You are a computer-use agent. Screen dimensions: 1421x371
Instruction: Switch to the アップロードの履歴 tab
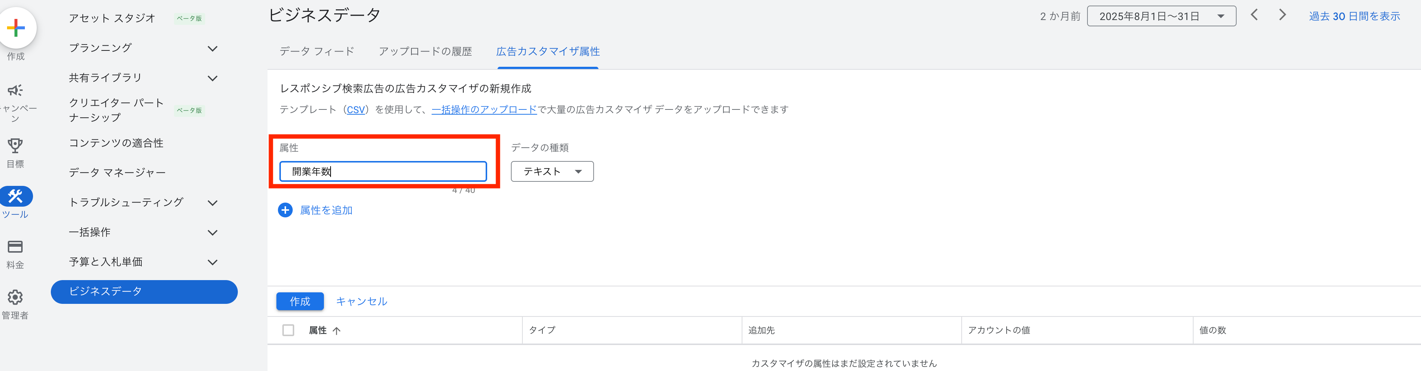point(425,51)
